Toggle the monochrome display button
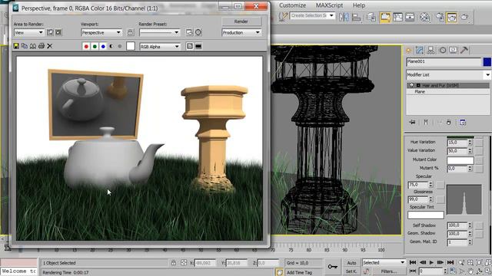This screenshot has width=492, height=276. pyautogui.click(x=120, y=46)
